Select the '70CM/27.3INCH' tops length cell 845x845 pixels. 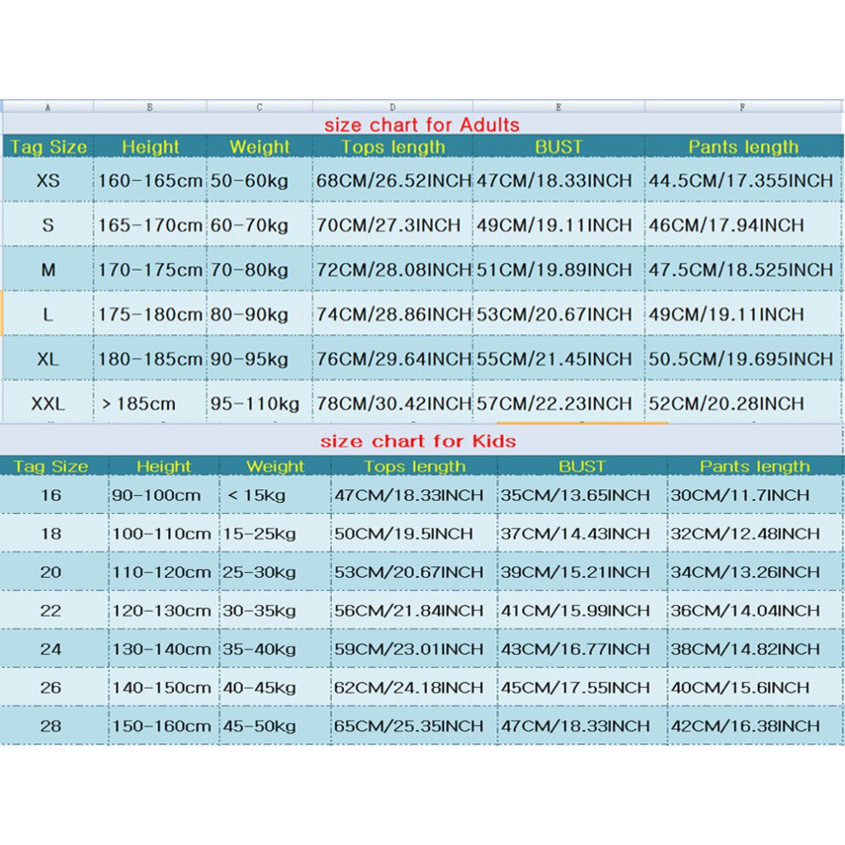click(x=393, y=224)
